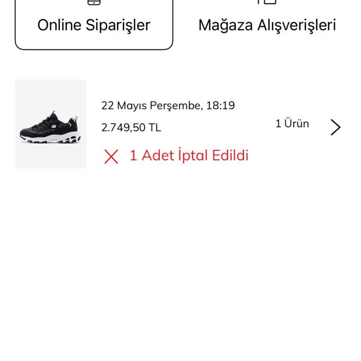Click the black sneaker product image
The width and height of the screenshot is (361, 361).
coord(50,127)
